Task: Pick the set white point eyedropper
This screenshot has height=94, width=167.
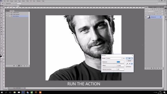Action: point(132,64)
